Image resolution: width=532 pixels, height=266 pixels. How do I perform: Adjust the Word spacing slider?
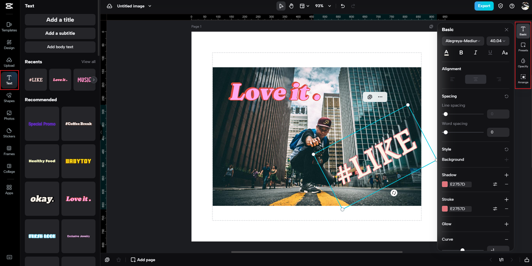[x=463, y=132]
